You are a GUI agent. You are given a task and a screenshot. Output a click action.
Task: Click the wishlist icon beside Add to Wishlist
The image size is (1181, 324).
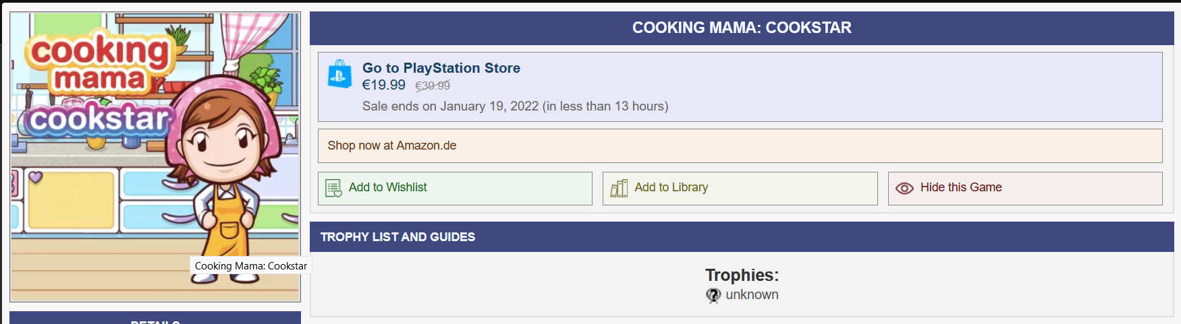pos(333,188)
